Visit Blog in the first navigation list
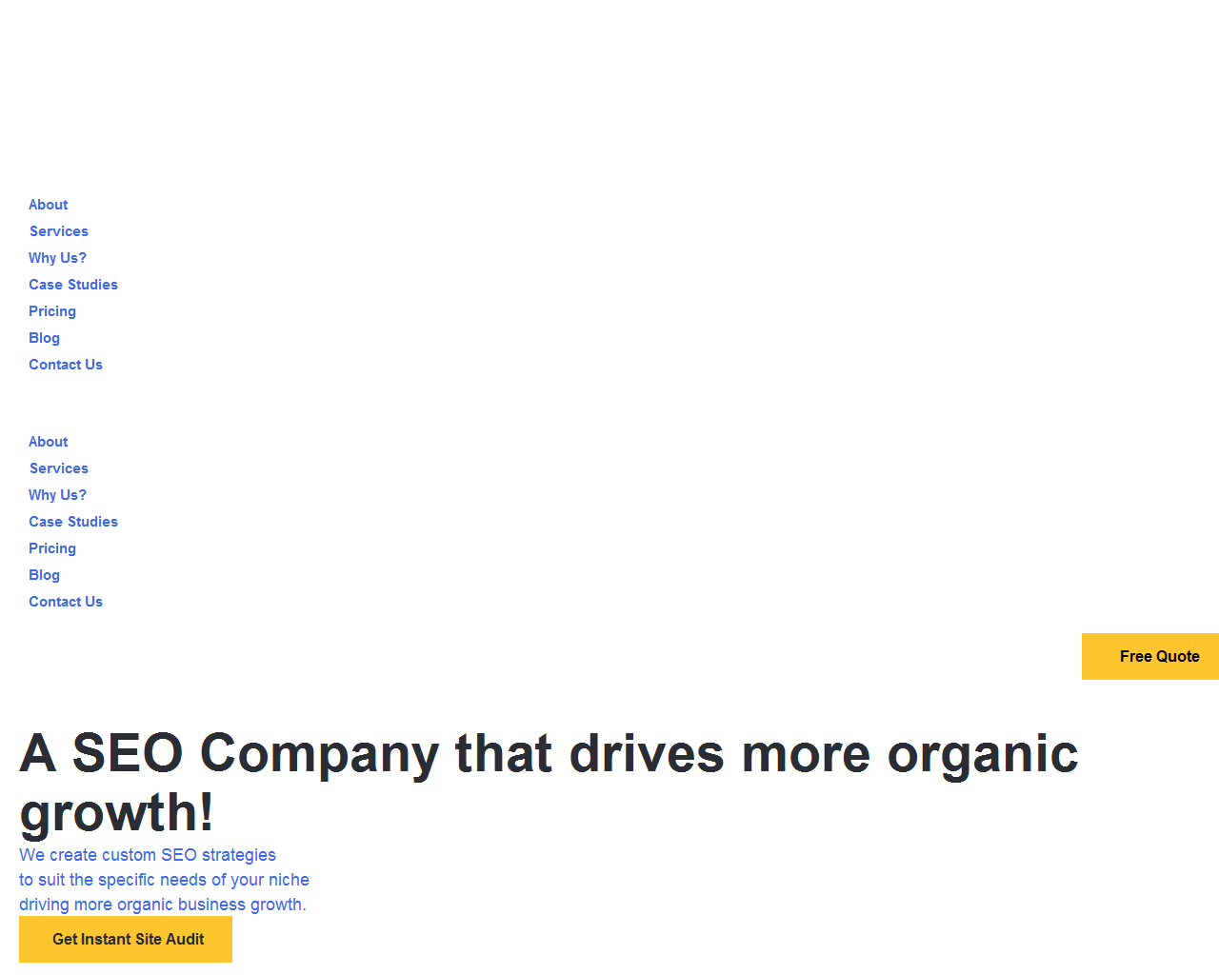The width and height of the screenshot is (1219, 975). pos(44,338)
